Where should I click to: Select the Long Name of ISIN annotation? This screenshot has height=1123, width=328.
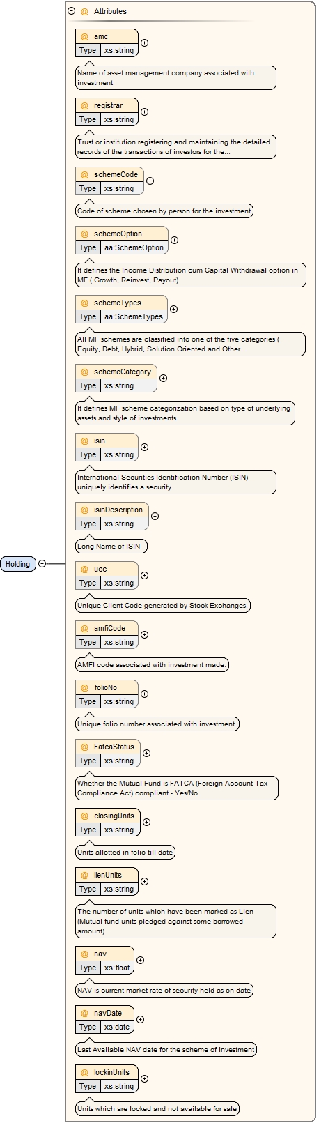[111, 546]
